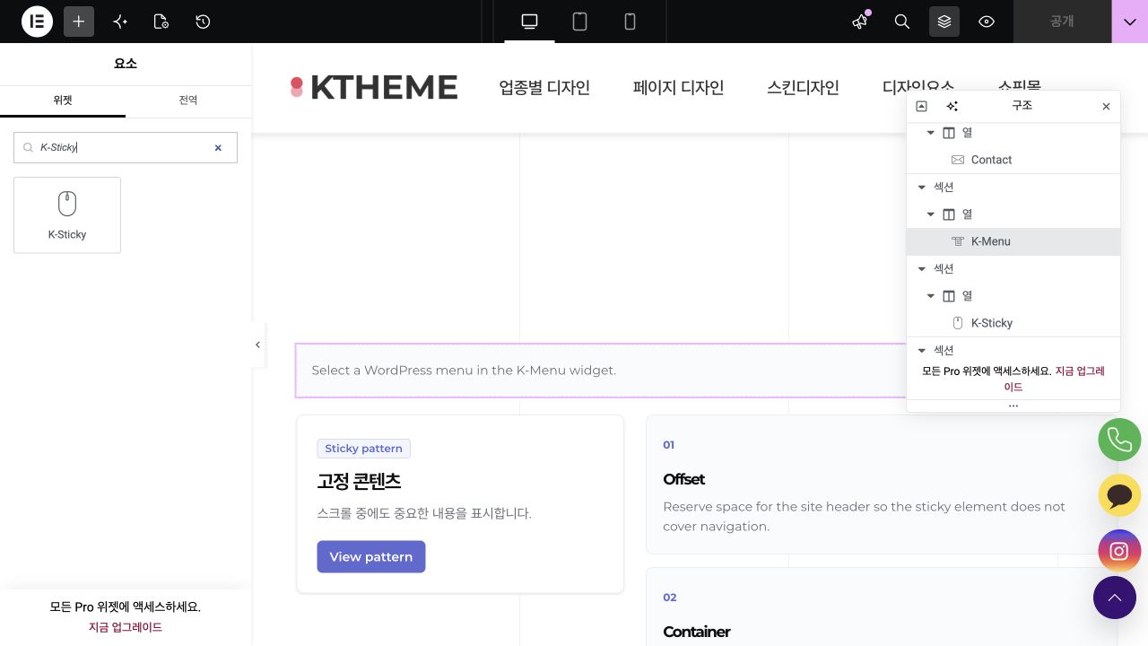The height and width of the screenshot is (646, 1148).
Task: Collapse the 섹션 containing K-Sticky
Action: (921, 269)
